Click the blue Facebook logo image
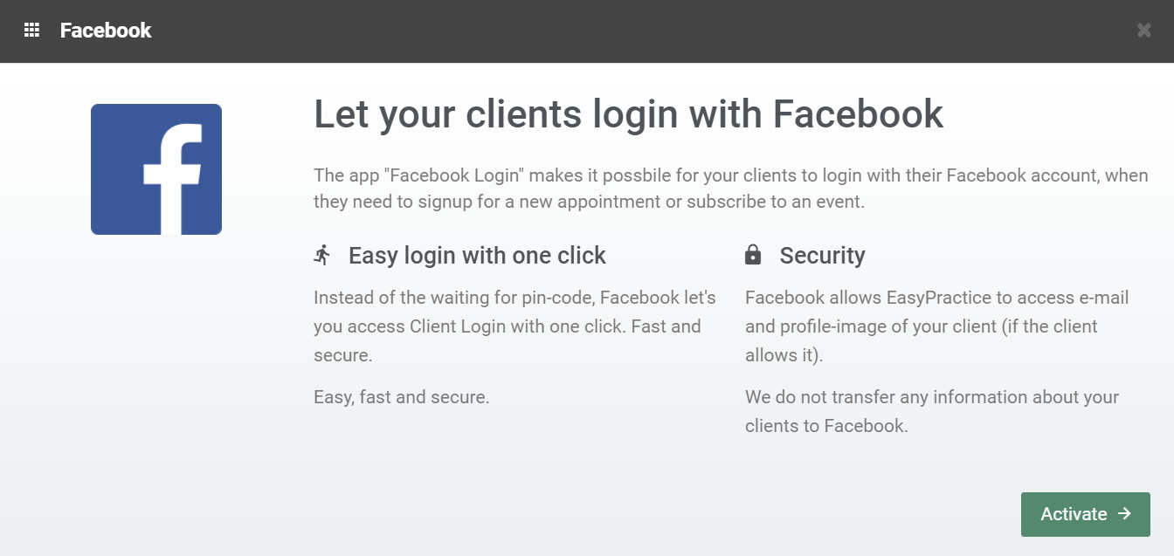 coord(156,169)
